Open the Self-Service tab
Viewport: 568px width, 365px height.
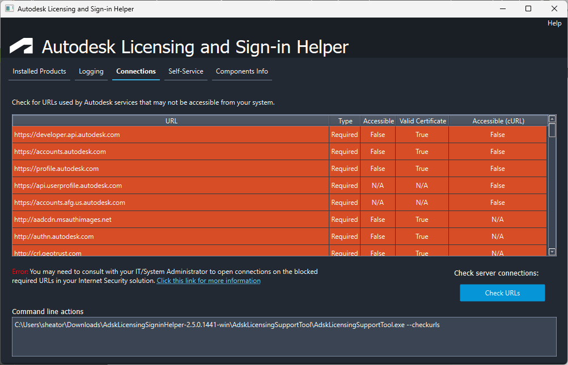pos(186,71)
